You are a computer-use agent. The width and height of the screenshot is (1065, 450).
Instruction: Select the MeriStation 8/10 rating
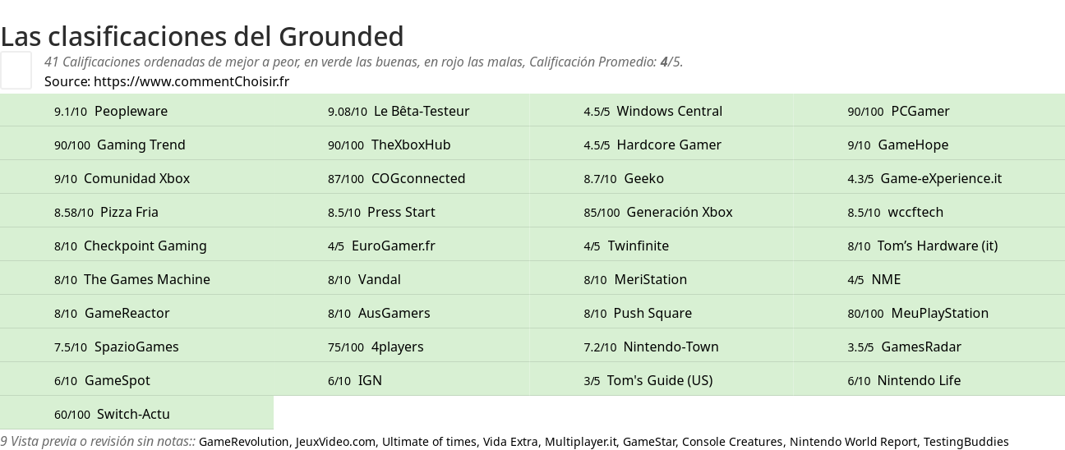[661, 279]
